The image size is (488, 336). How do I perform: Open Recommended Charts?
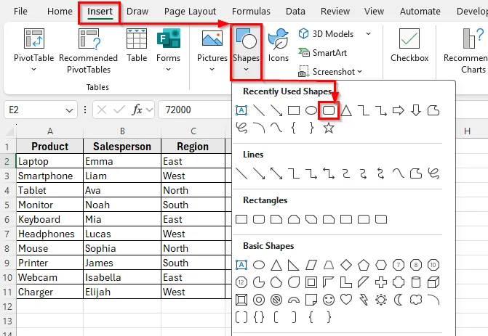coord(465,52)
